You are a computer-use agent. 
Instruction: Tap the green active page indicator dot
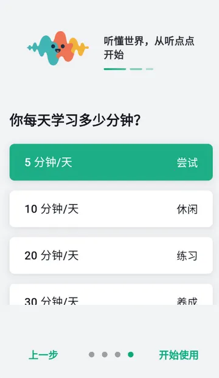click(131, 354)
